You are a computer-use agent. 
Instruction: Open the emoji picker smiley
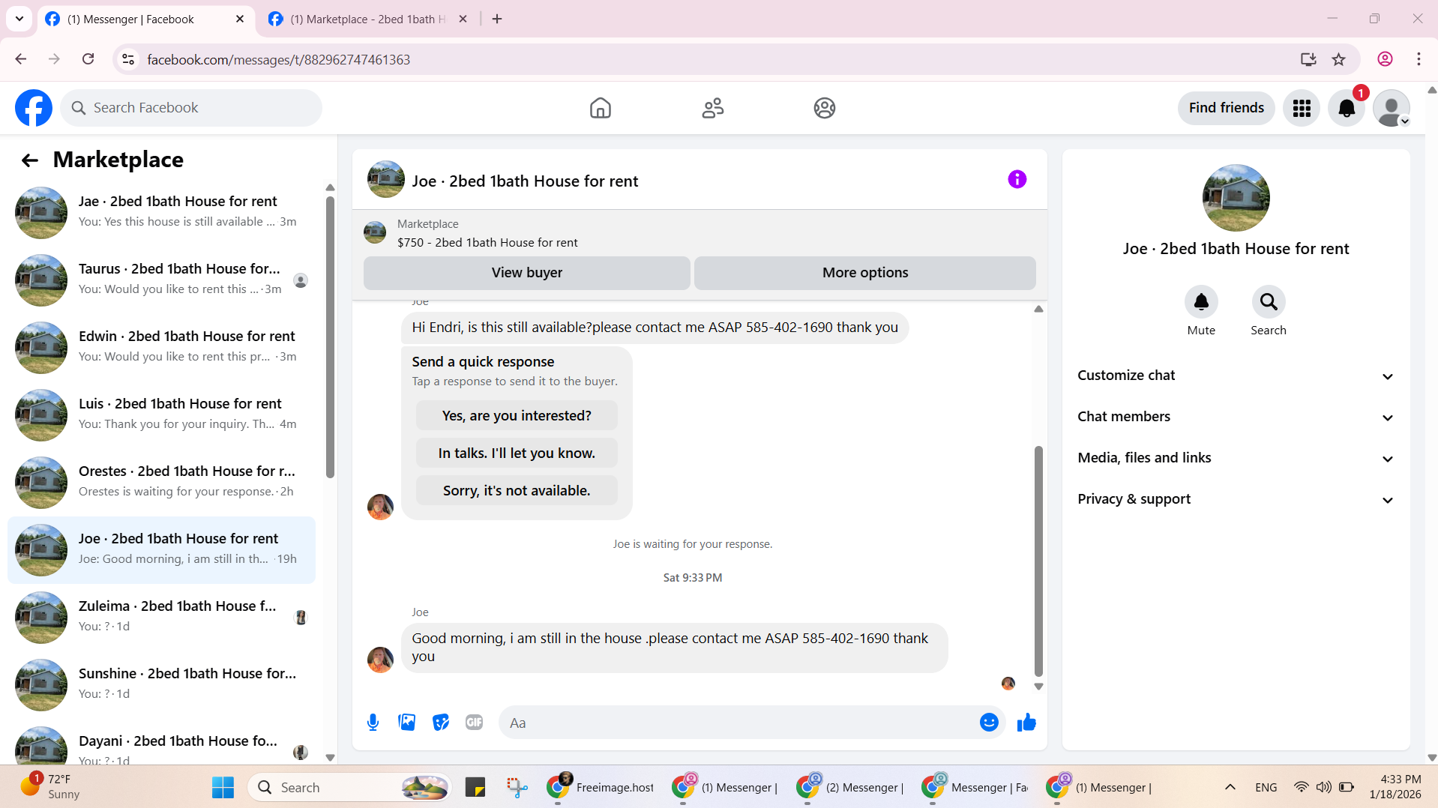[x=989, y=722]
